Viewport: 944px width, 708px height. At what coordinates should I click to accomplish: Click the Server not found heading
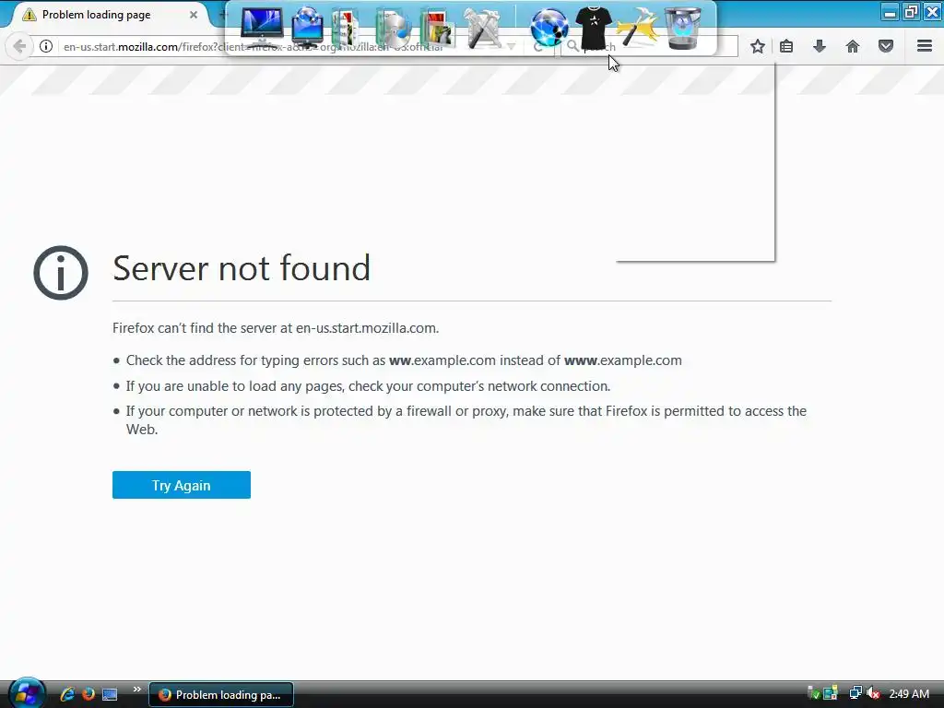pyautogui.click(x=242, y=268)
